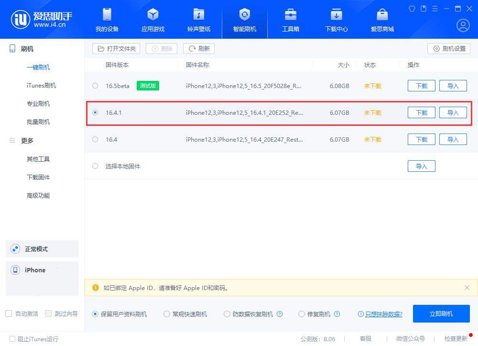Open 刷机设置 flash settings
The height and width of the screenshot is (346, 478).
coord(448,48)
